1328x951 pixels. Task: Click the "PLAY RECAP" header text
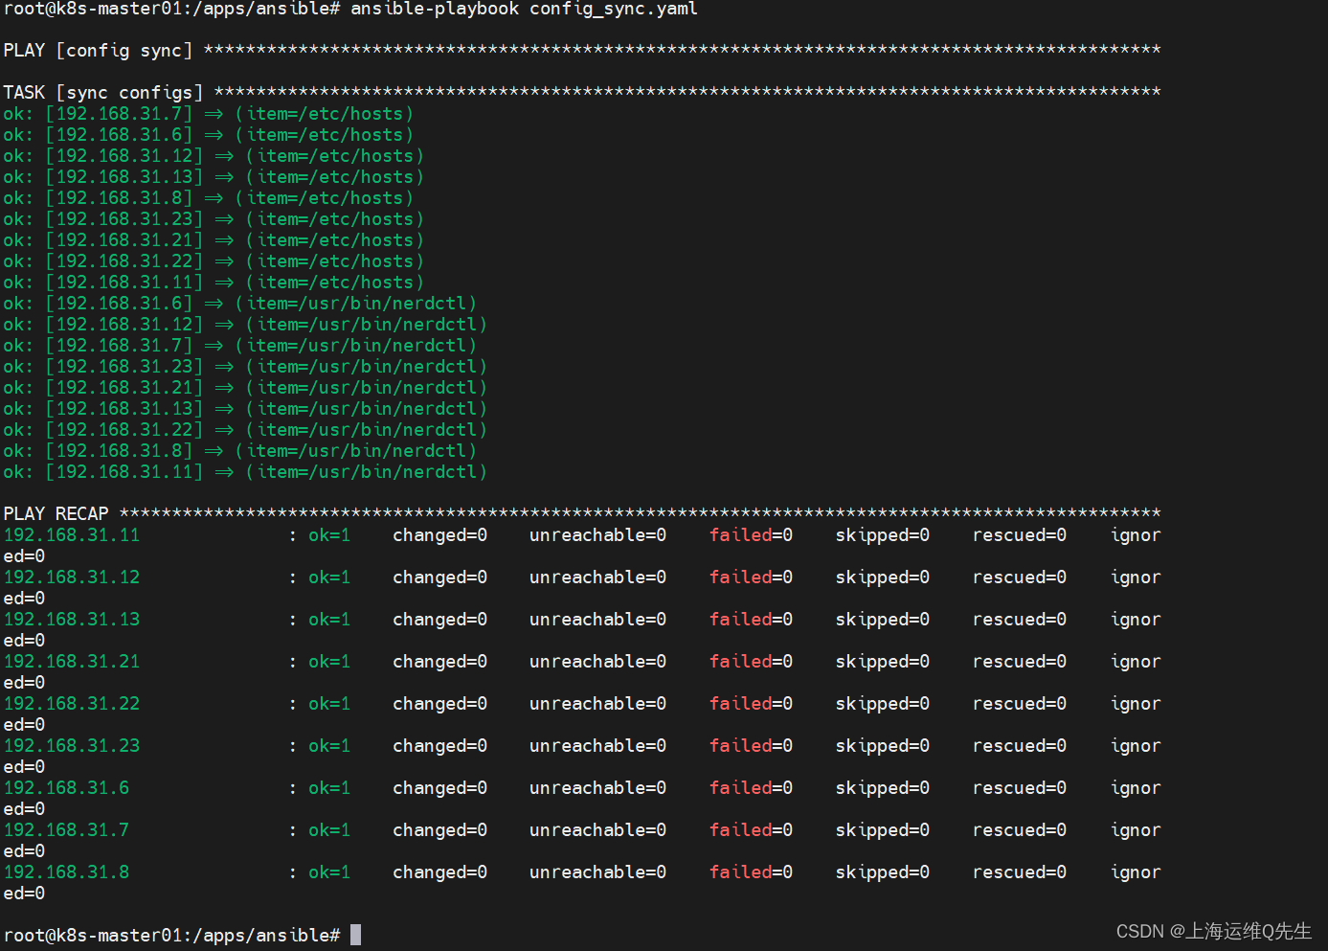56,514
